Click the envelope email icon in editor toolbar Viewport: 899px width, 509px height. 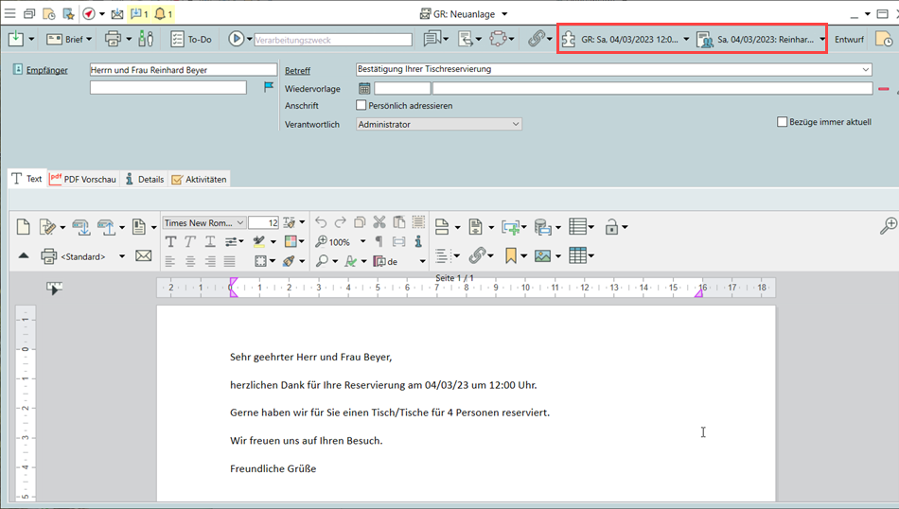coord(144,256)
